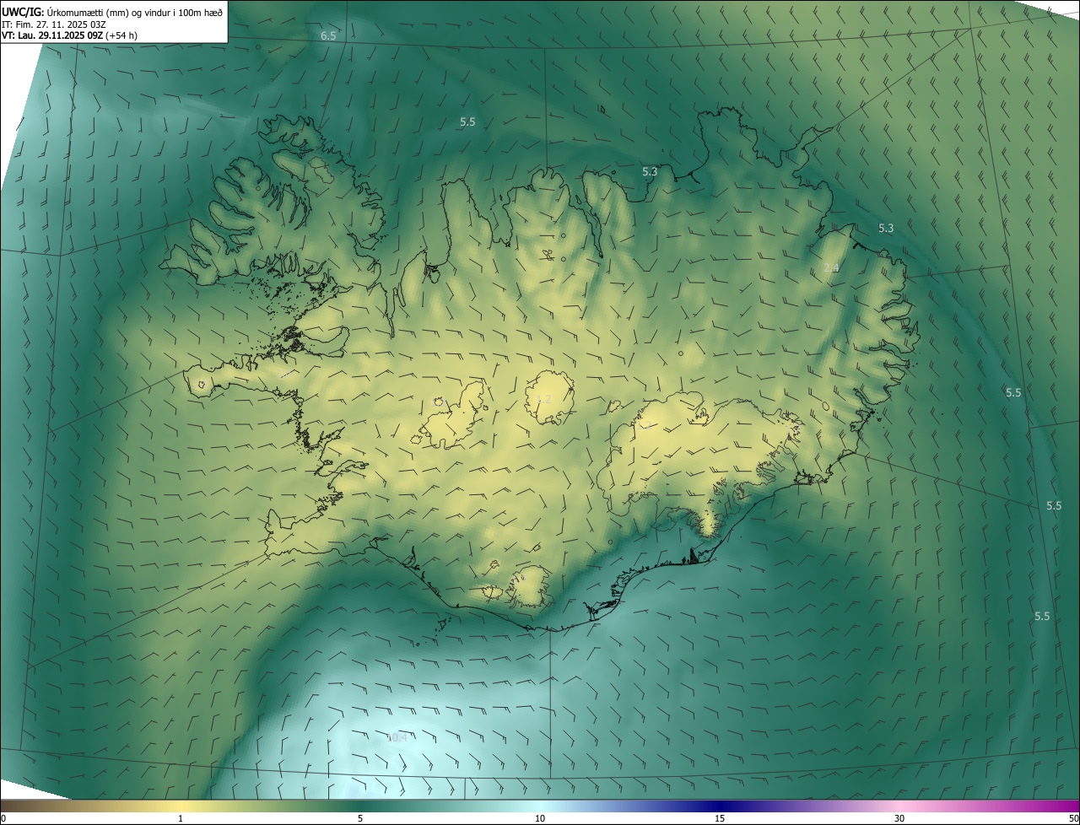Click the 0 tick on the color scale

tap(3, 818)
